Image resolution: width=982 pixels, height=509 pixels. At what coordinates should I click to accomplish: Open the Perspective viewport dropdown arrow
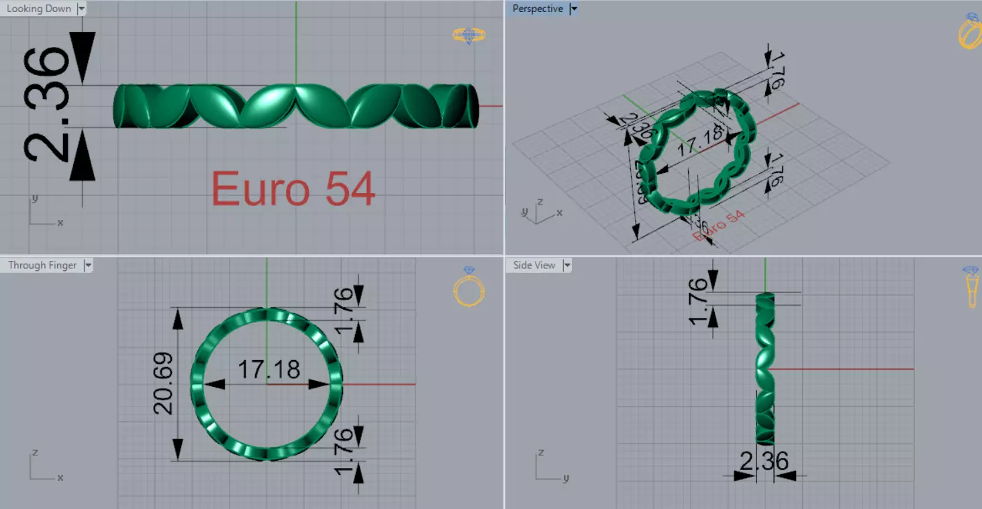(x=573, y=9)
